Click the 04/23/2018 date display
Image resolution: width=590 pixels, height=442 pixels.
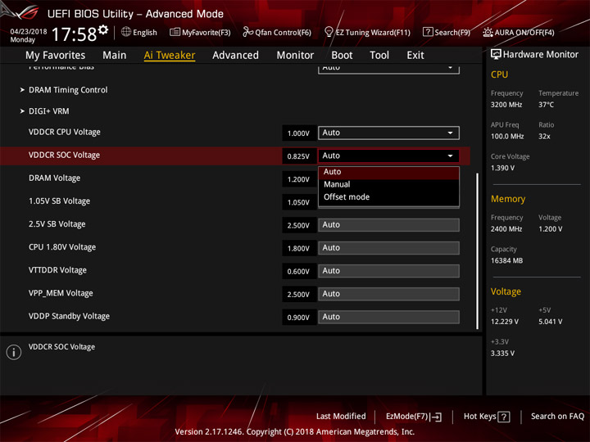click(29, 31)
